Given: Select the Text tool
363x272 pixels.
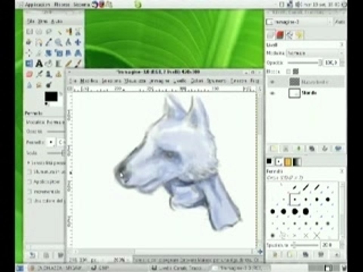Looking at the screenshot, I should pyautogui.click(x=39, y=63).
